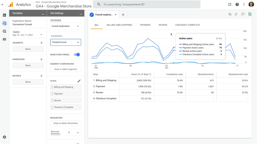
Task: Toggle Make Open Funnel switch
Action: point(77,55)
